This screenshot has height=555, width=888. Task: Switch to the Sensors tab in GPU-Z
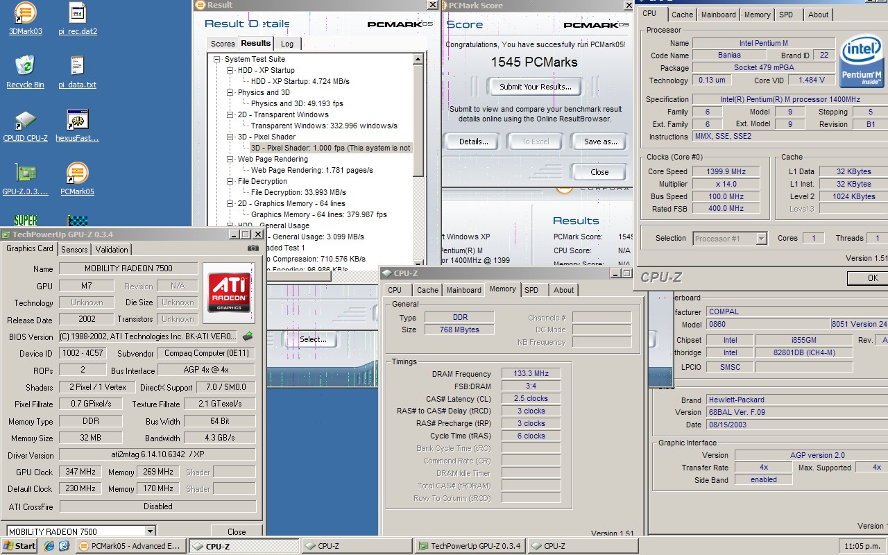pyautogui.click(x=74, y=250)
